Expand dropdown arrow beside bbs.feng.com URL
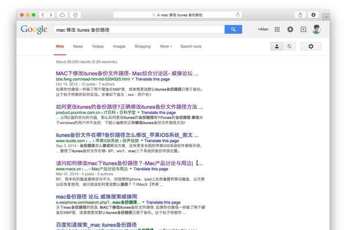This screenshot has height=230, width=346. (133, 79)
